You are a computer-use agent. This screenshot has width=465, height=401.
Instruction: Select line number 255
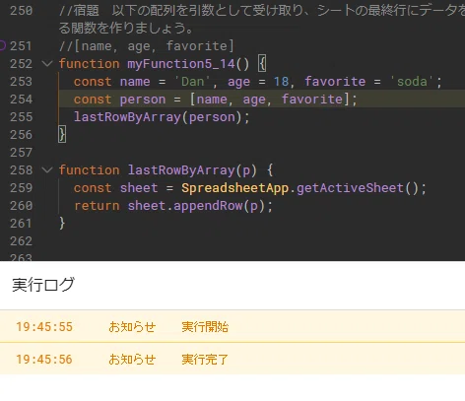point(21,117)
